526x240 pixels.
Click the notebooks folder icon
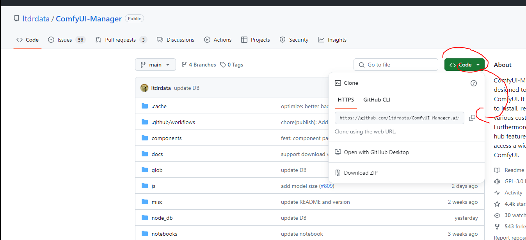145,234
